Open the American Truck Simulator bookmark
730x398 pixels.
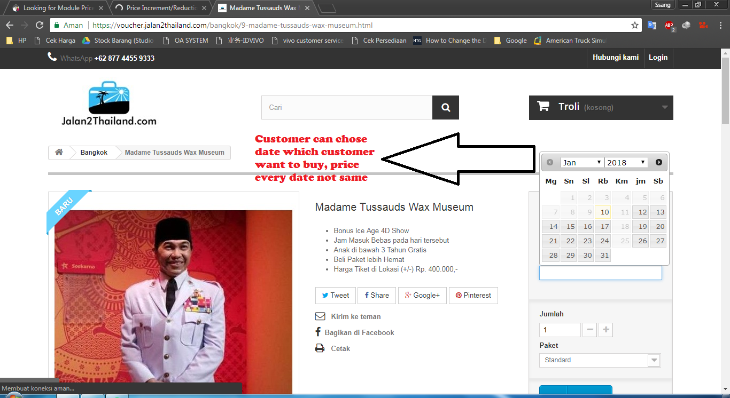pyautogui.click(x=570, y=41)
